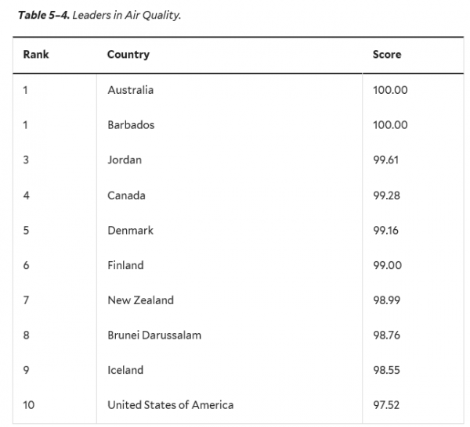
Task: Click the 98.99 score for New Zealand
Action: click(387, 300)
